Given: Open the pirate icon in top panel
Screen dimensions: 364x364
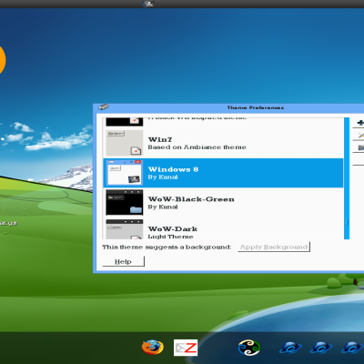Looking at the screenshot, I should click(148, 4).
